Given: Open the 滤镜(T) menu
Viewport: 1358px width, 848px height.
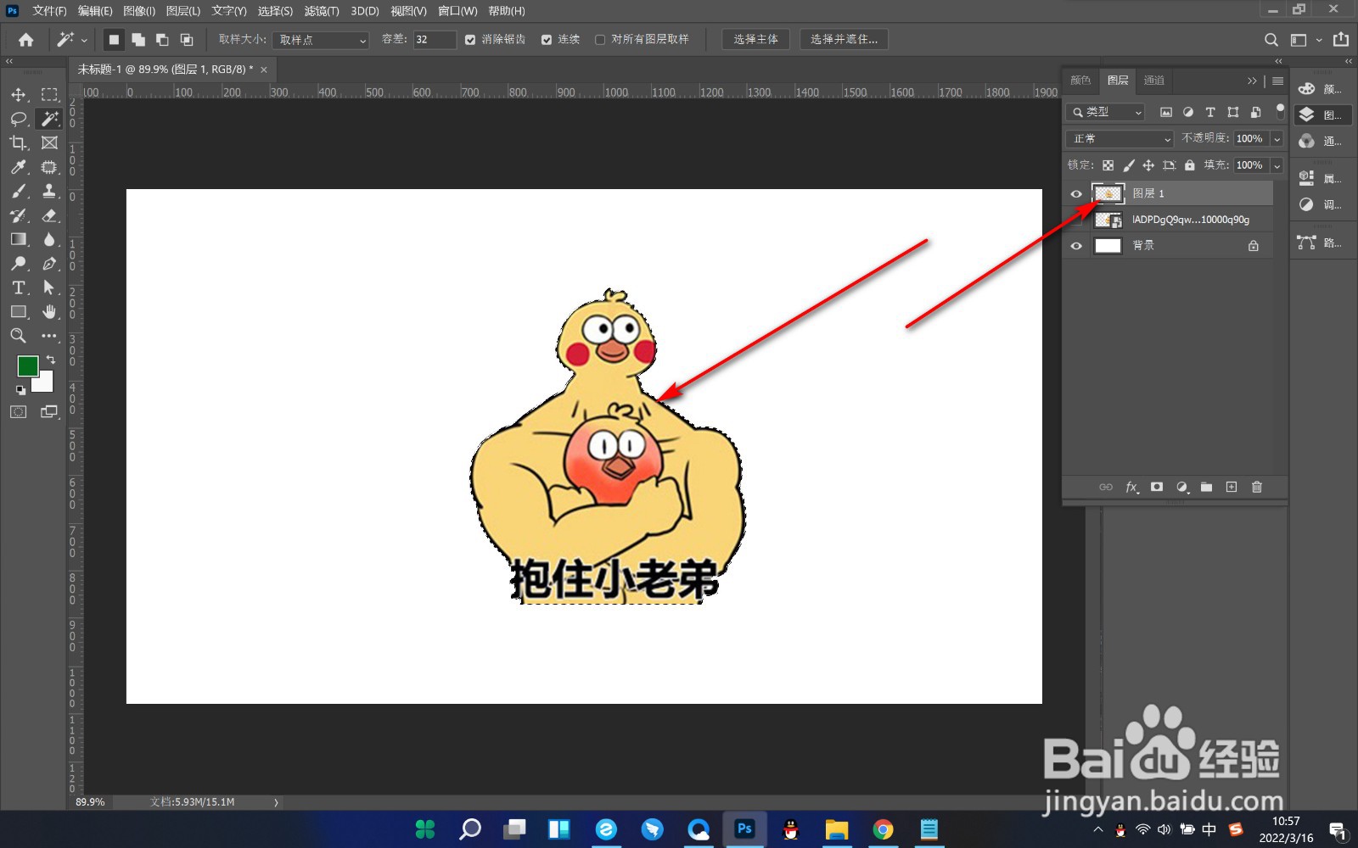Looking at the screenshot, I should 322,11.
